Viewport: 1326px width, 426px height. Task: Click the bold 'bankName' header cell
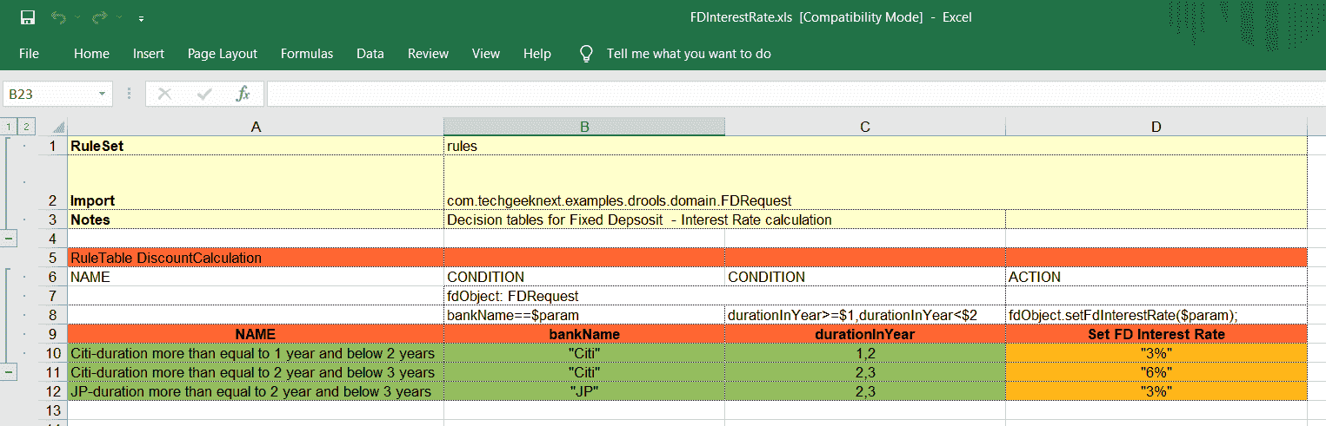(584, 335)
